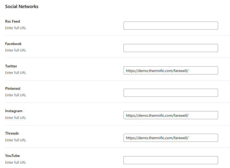Click the Rss Feed label
230x168 pixels.
point(12,21)
